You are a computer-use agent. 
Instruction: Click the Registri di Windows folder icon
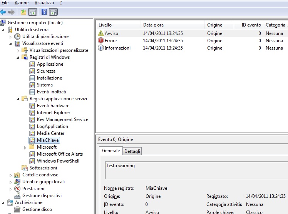pos(25,57)
